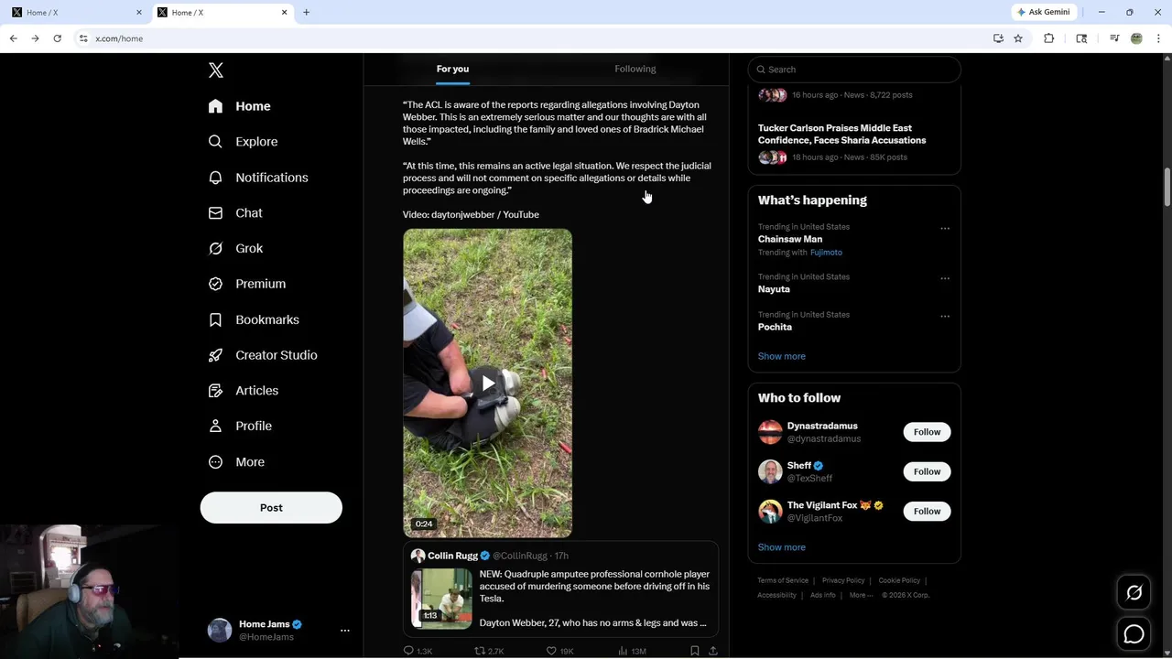Switch to the For you tab
The height and width of the screenshot is (659, 1172).
[x=452, y=69]
